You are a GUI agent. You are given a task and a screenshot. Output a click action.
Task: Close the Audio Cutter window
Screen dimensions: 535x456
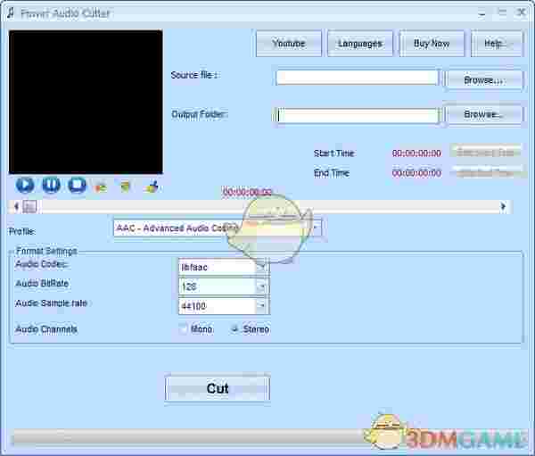point(522,13)
